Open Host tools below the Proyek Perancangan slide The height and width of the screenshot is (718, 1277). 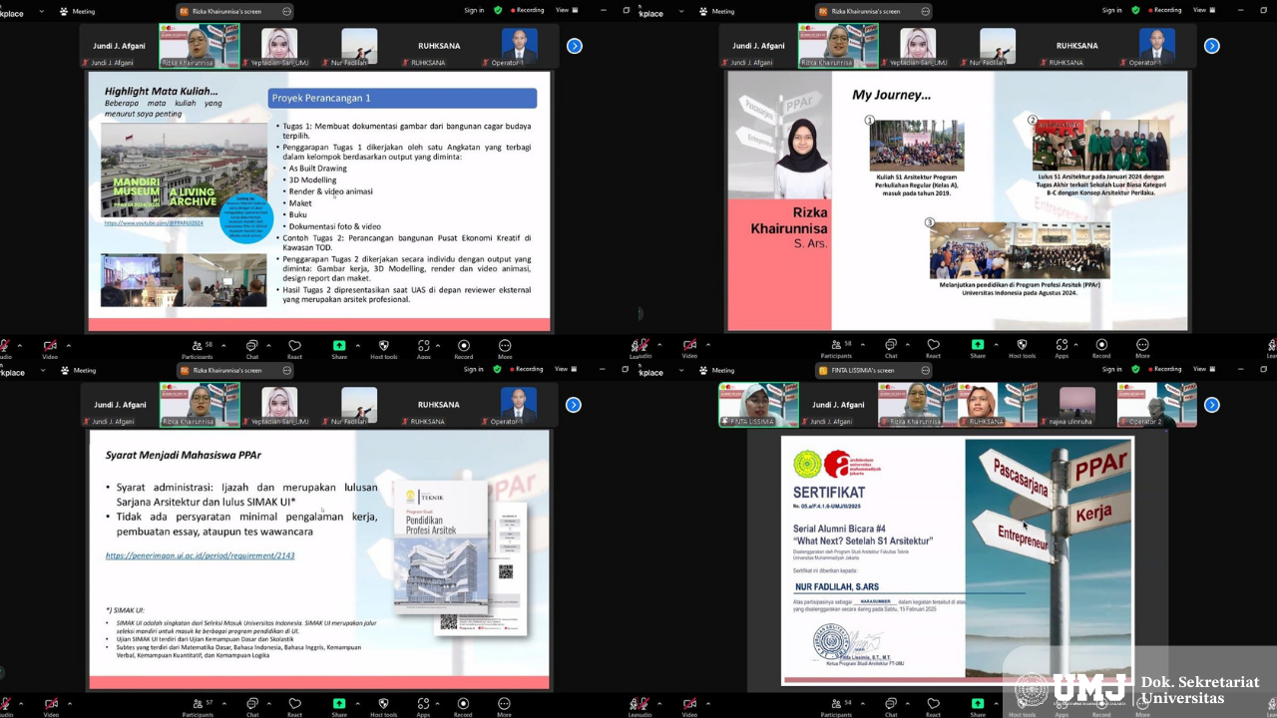tap(383, 349)
